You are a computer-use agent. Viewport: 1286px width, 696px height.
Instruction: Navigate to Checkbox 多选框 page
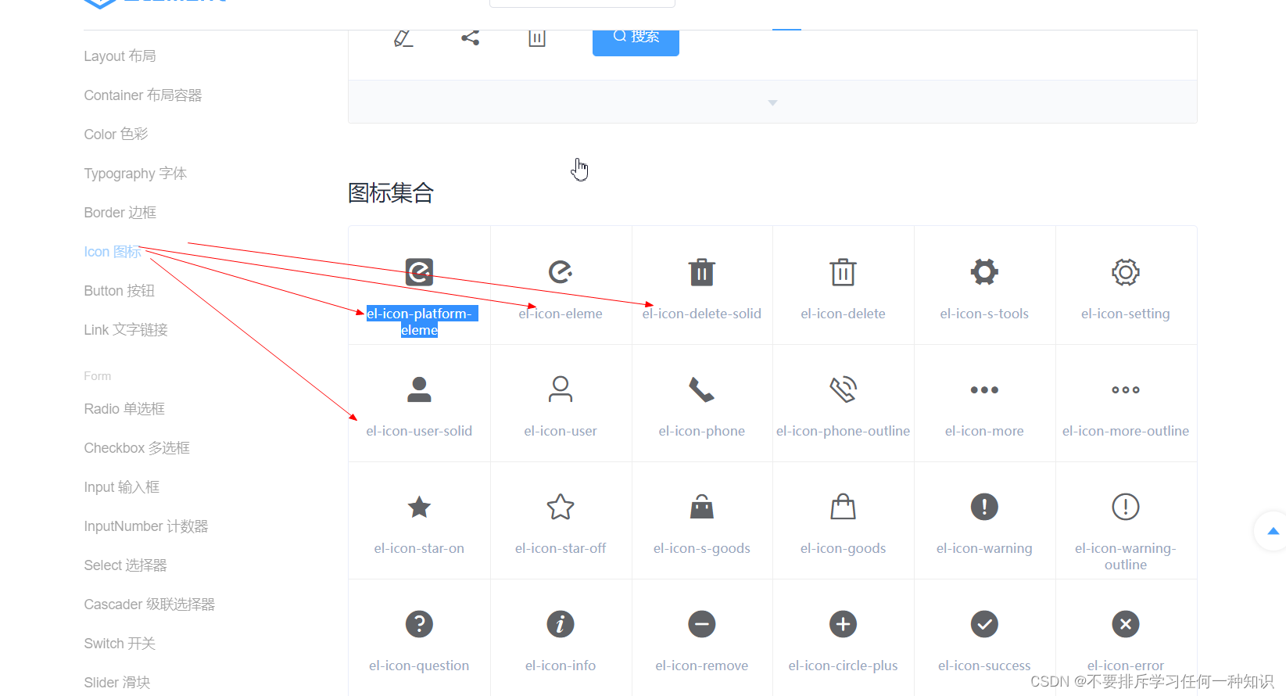click(x=137, y=448)
